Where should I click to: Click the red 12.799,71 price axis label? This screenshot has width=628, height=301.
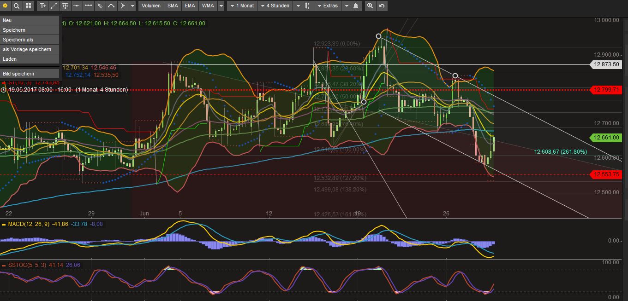[606, 90]
